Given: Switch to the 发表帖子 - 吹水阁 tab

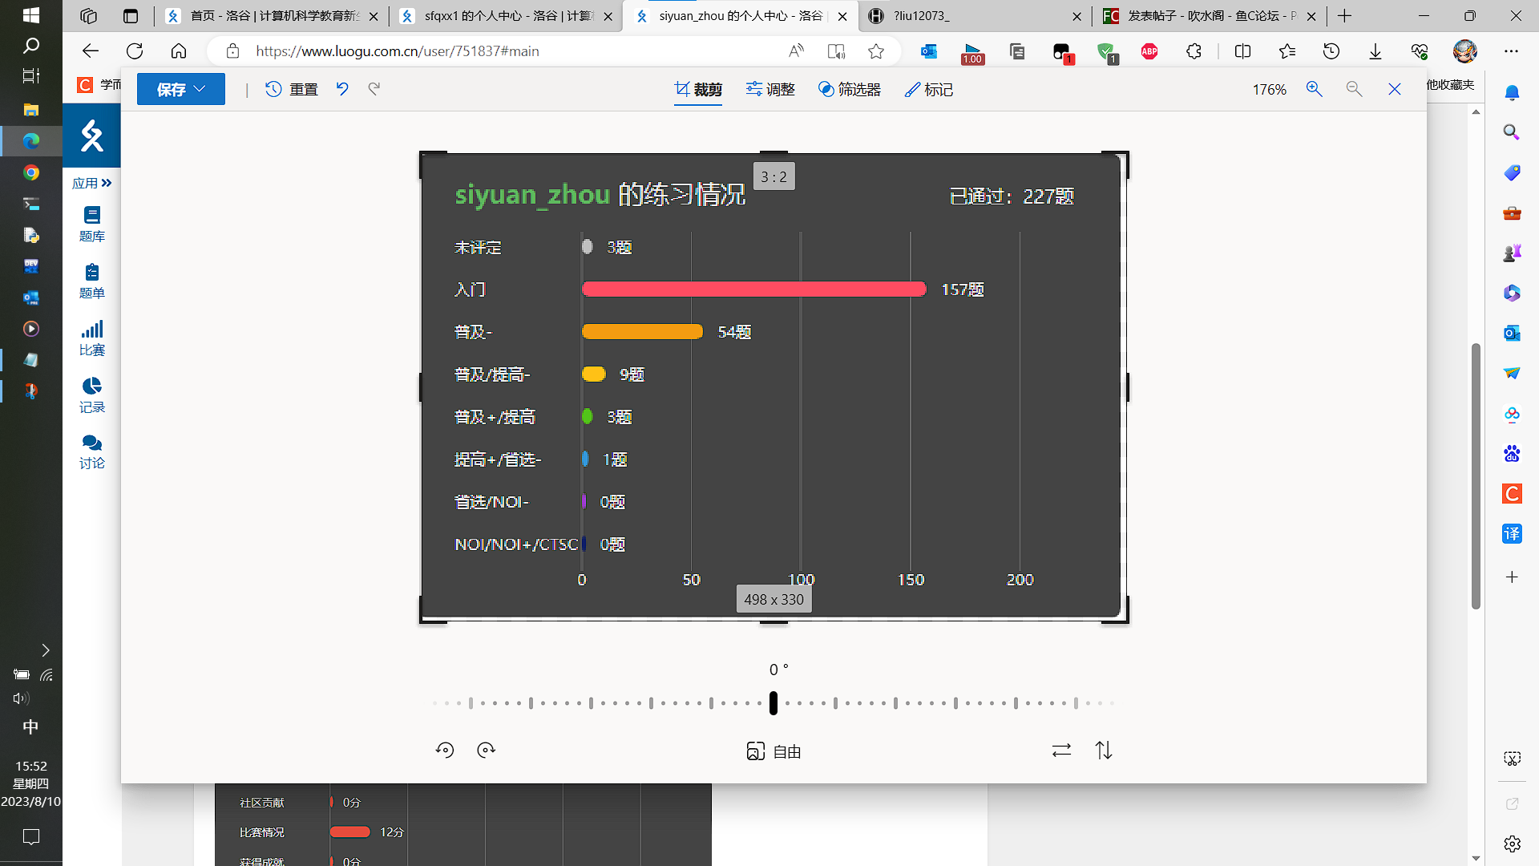Looking at the screenshot, I should [1210, 16].
